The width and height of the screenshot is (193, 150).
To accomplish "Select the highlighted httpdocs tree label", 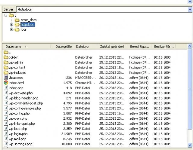I will (x=28, y=25).
